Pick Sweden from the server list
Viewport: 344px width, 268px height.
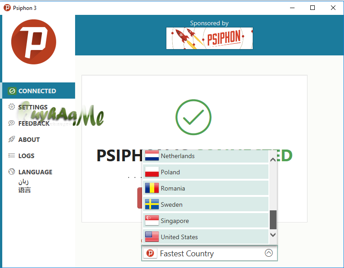(x=206, y=204)
